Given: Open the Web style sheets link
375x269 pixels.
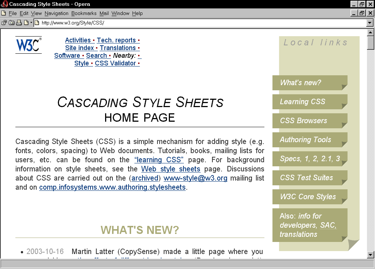Looking at the screenshot, I should click(x=171, y=169).
